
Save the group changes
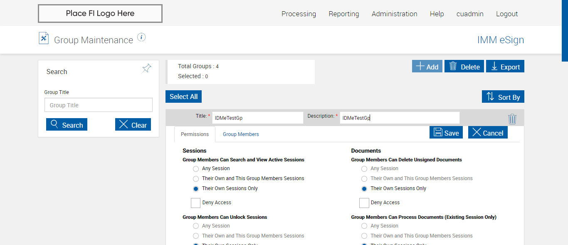446,133
